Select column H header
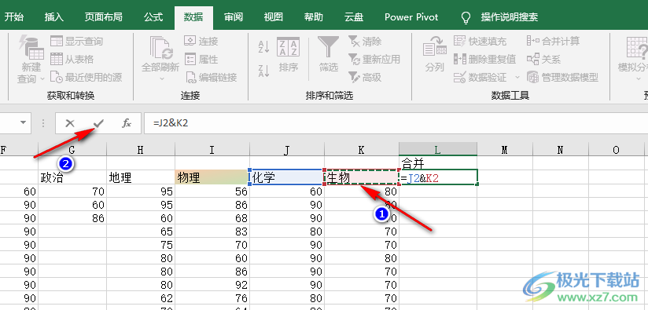Viewport: 648px width, 310px height. 141,150
